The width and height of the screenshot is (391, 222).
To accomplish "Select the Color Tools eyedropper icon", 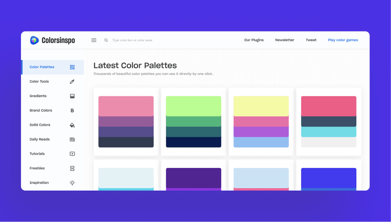I will coord(72,82).
